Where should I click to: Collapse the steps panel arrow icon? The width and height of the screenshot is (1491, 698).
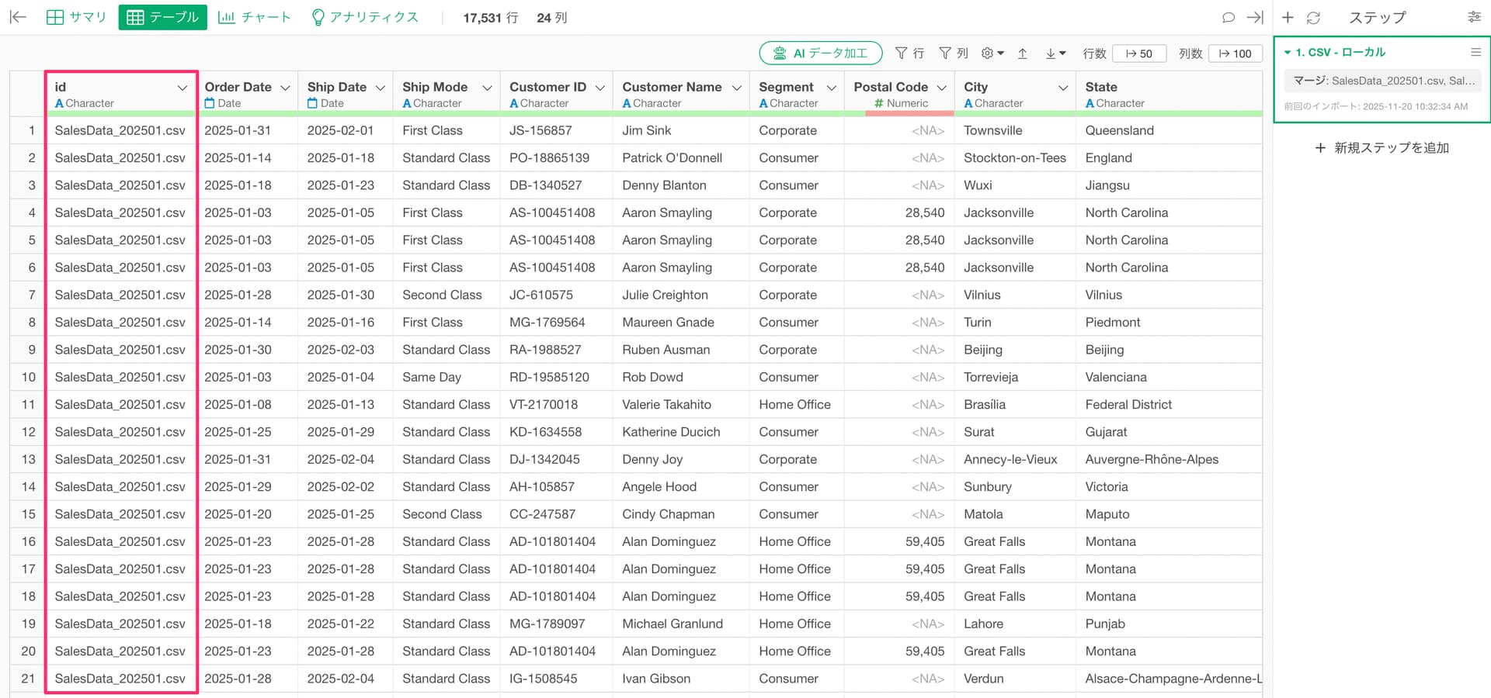click(1255, 17)
